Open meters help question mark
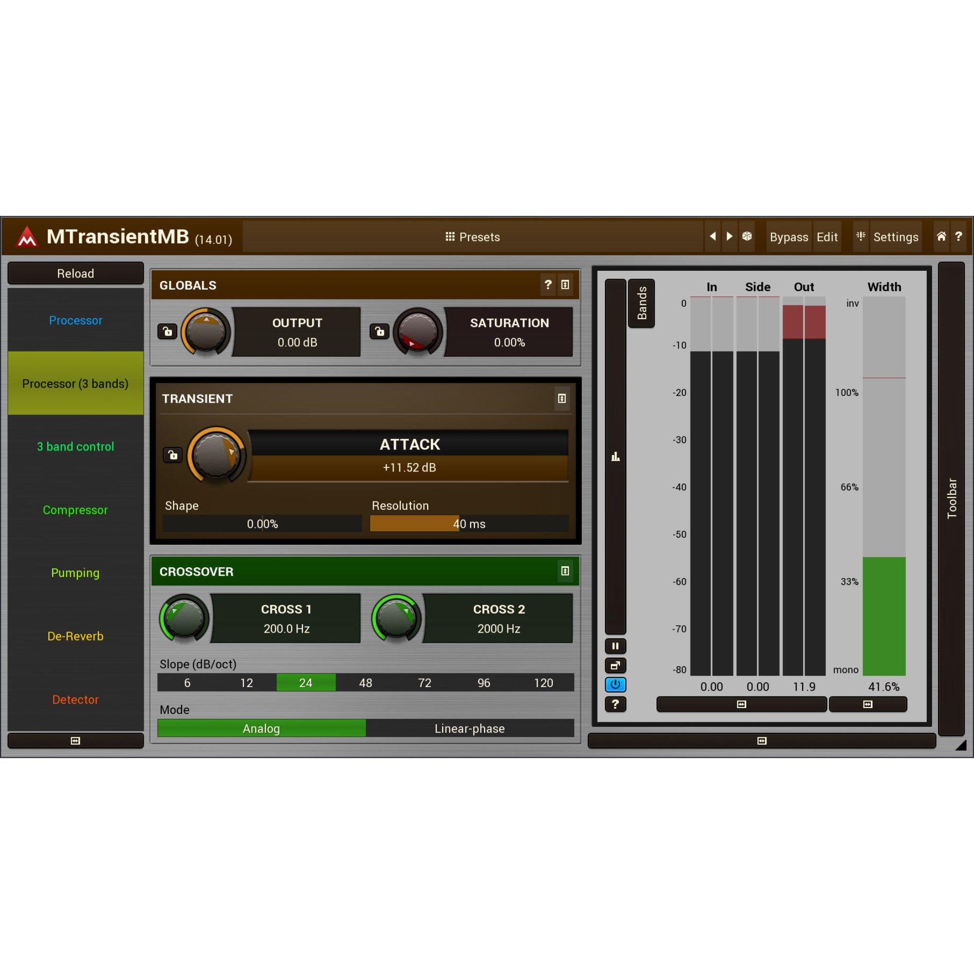The width and height of the screenshot is (974, 974). (x=615, y=704)
